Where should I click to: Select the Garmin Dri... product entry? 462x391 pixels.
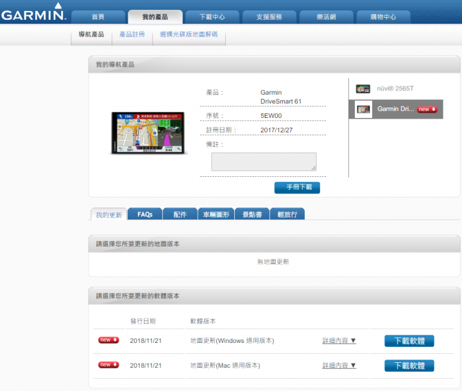point(396,109)
